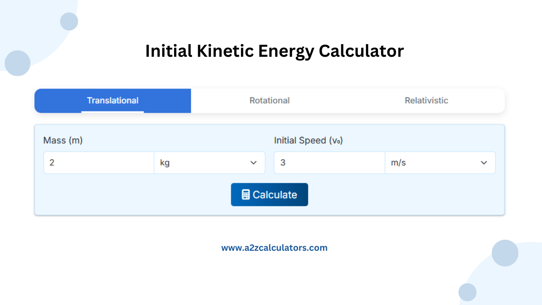Switch to the Relativistic tab
The image size is (542, 305).
[x=426, y=100]
